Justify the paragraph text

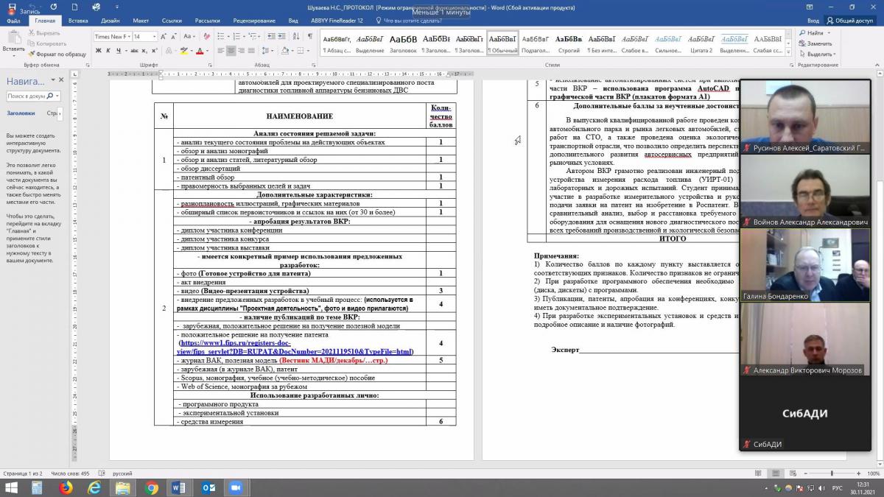252,50
